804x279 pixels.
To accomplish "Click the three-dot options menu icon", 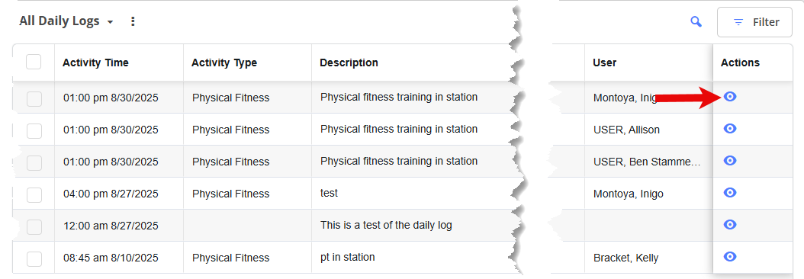I will point(133,21).
